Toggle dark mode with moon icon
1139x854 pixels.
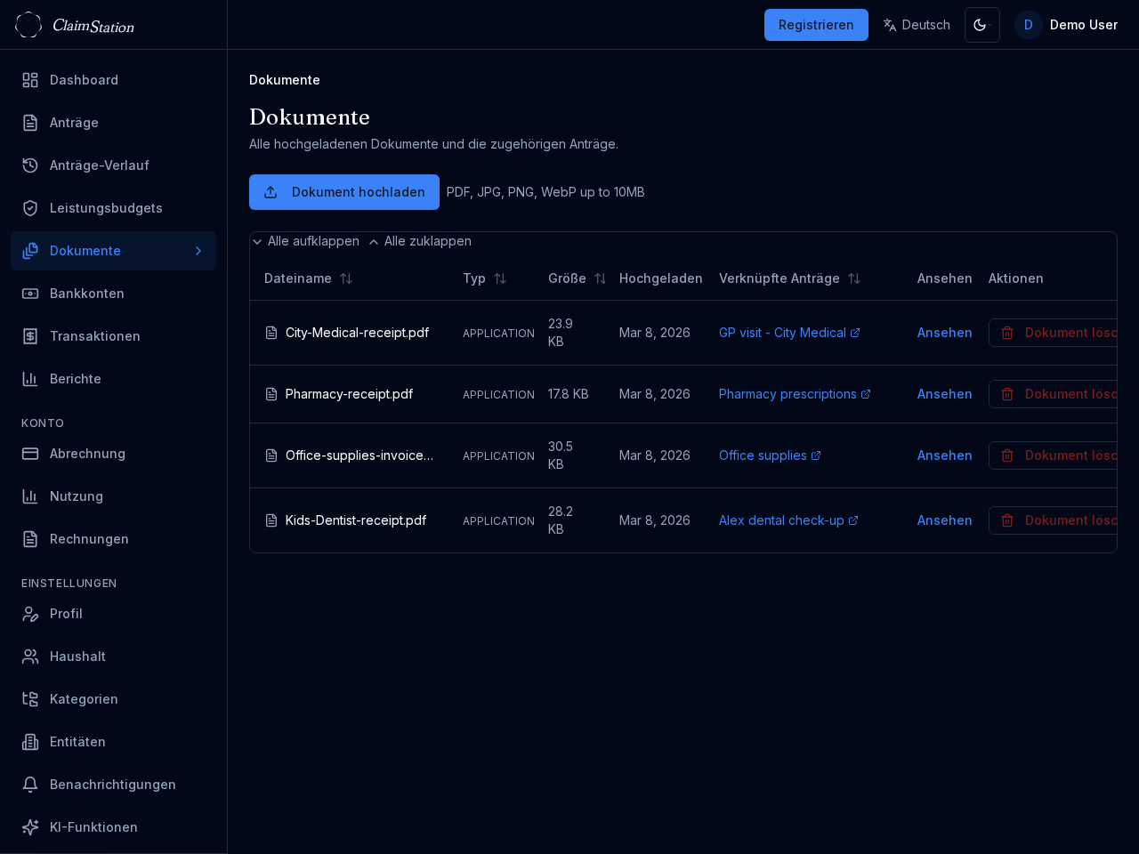coord(981,25)
